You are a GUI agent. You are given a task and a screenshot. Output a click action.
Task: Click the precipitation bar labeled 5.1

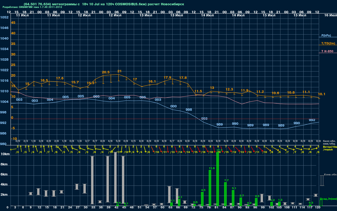(x=233, y=198)
